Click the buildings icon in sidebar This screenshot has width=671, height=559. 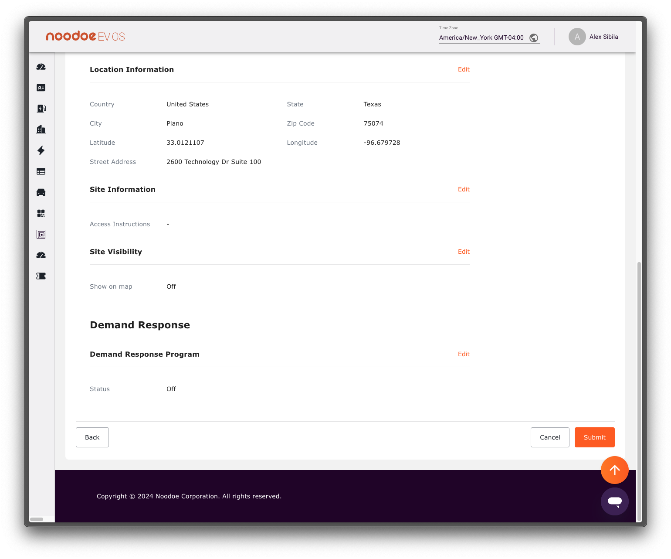41,130
